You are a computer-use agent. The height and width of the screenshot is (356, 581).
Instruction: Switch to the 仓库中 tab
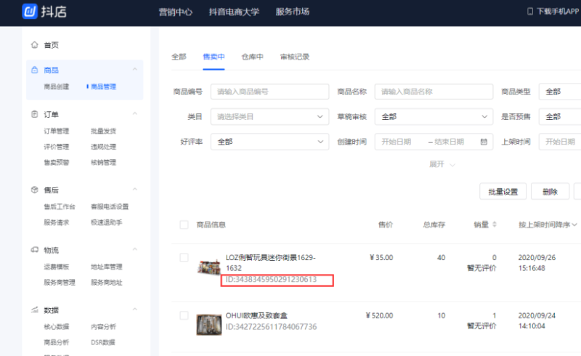[252, 57]
